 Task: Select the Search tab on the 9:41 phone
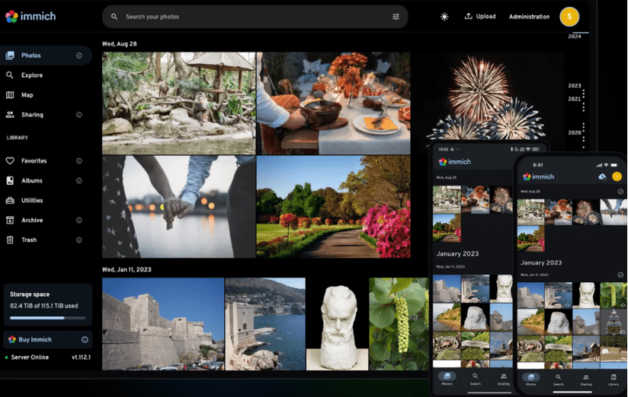(559, 379)
